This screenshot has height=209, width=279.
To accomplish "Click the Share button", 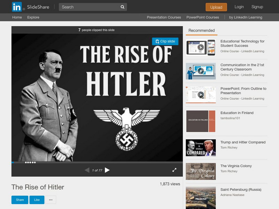I will coord(20,200).
